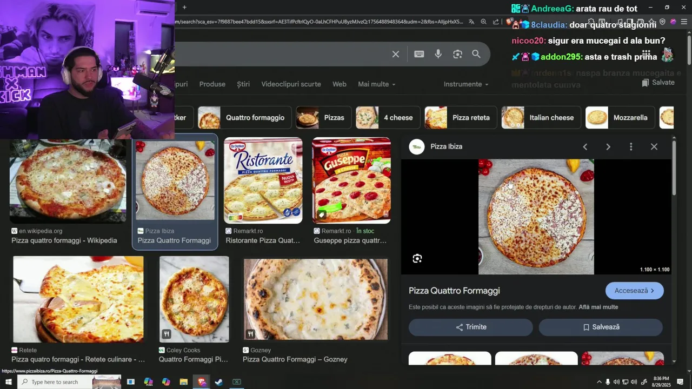
Task: Open the browser hamburger menu
Action: pyautogui.click(x=684, y=22)
